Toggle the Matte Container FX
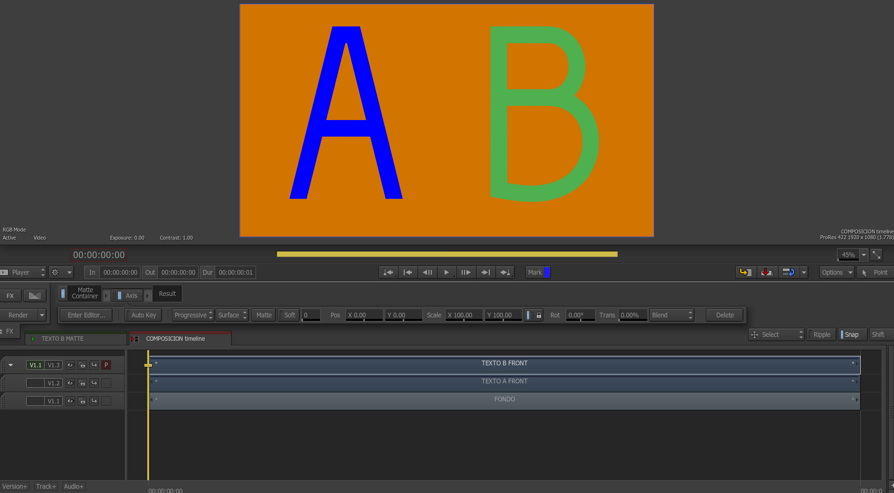894x493 pixels. tap(63, 293)
